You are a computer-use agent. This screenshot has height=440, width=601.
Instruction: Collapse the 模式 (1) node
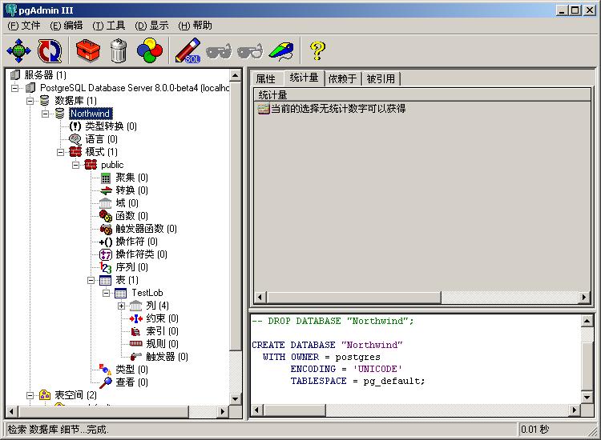(61, 152)
